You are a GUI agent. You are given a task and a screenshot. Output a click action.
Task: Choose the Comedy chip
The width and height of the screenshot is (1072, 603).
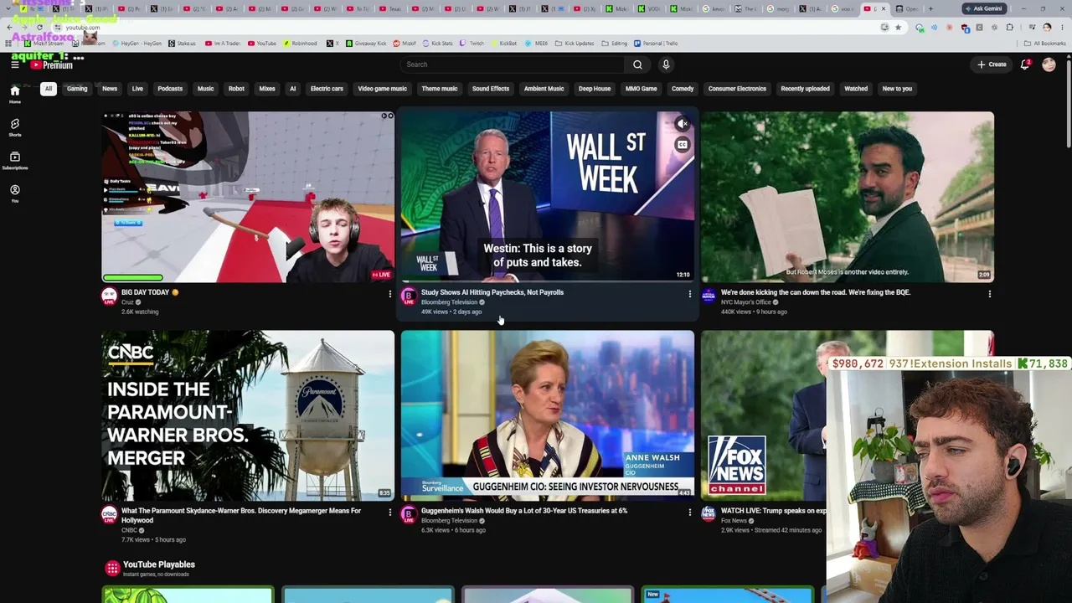[x=683, y=89]
